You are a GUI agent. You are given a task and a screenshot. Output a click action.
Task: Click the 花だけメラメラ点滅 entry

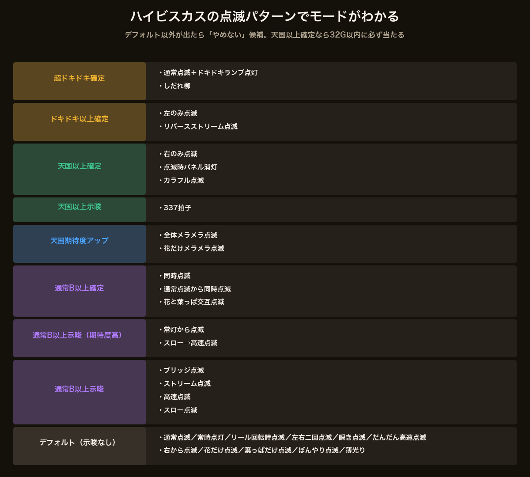[192, 249]
